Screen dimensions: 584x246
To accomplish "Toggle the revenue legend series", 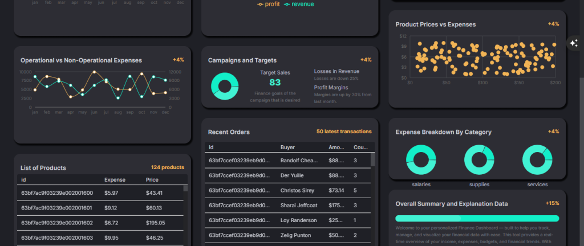I will (x=303, y=5).
